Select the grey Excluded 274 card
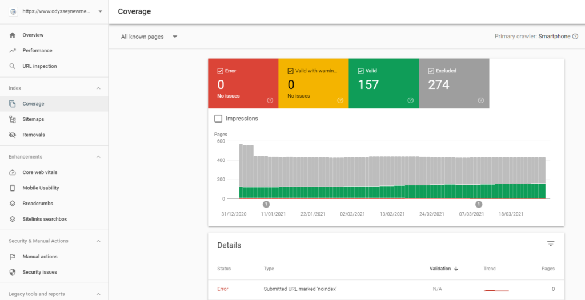Image resolution: width=585 pixels, height=300 pixels. pos(454,83)
